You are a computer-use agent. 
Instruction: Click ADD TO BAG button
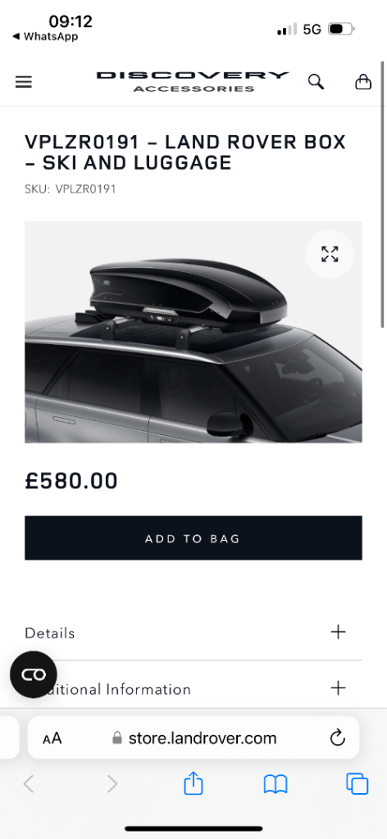193,537
